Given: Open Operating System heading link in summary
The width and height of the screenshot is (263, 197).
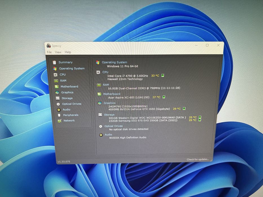Looking at the screenshot, I should pyautogui.click(x=114, y=62).
